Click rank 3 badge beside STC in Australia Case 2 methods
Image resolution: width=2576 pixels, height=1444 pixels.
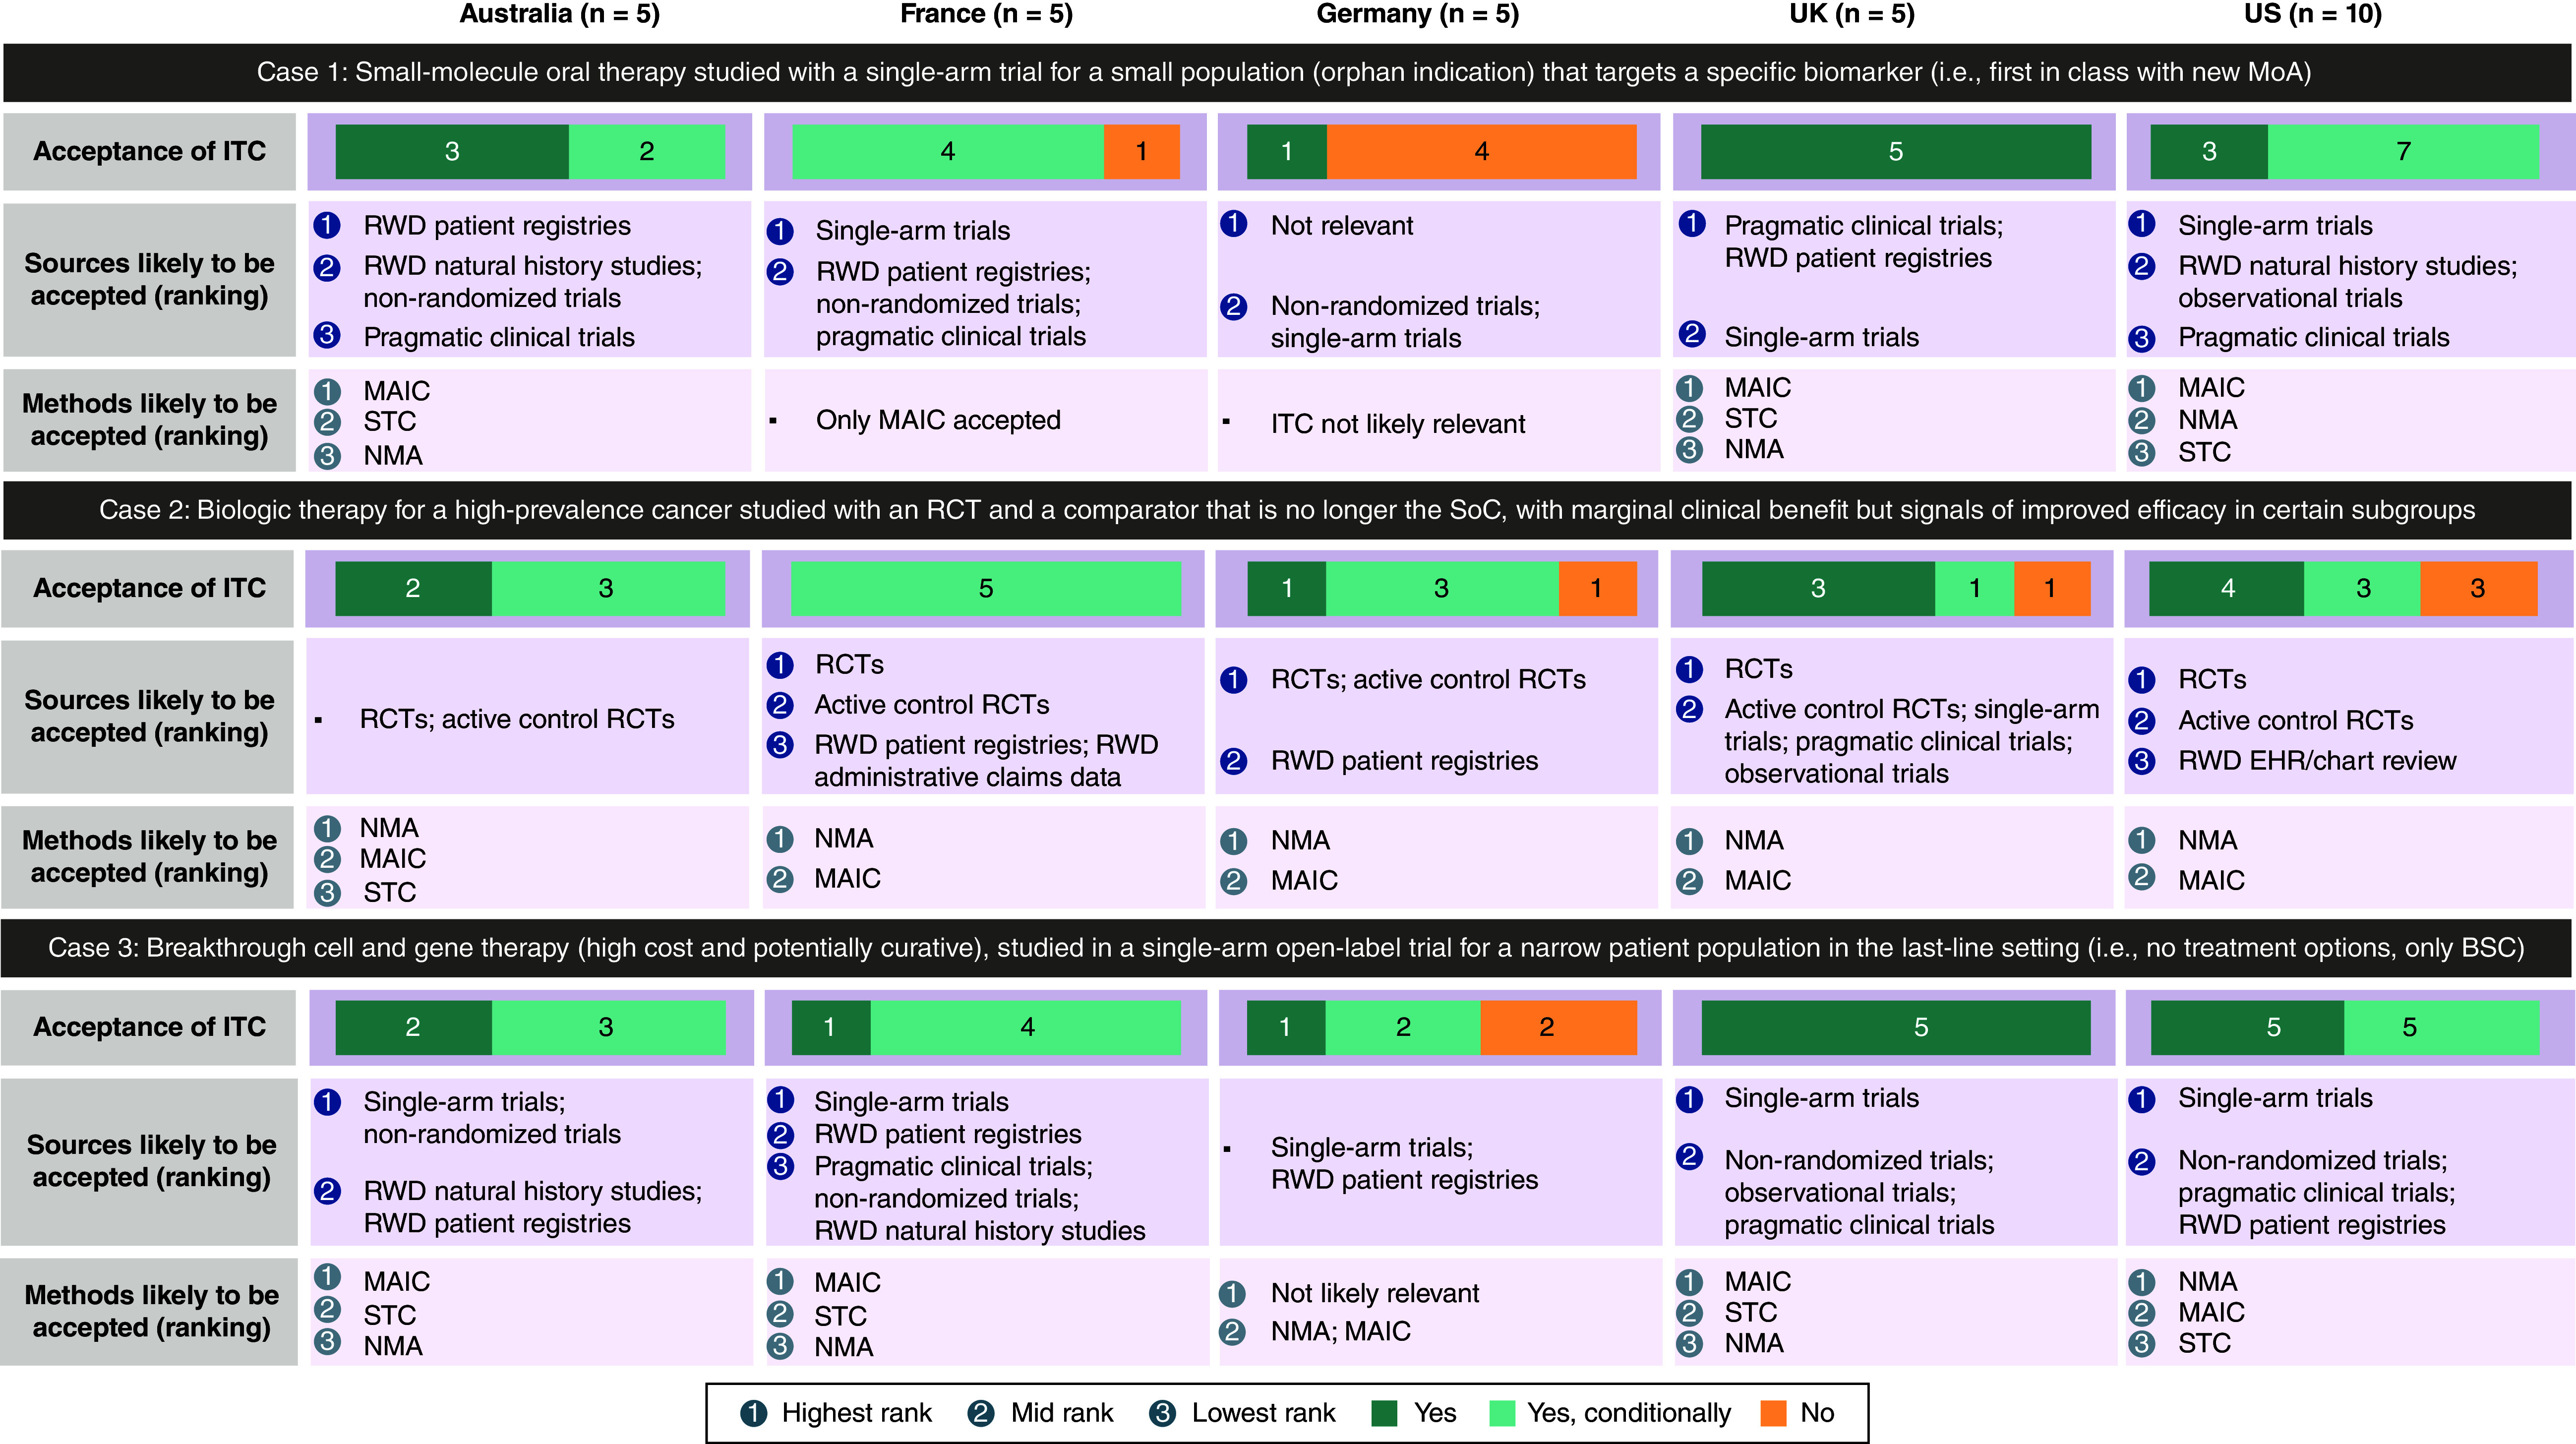[x=327, y=893]
